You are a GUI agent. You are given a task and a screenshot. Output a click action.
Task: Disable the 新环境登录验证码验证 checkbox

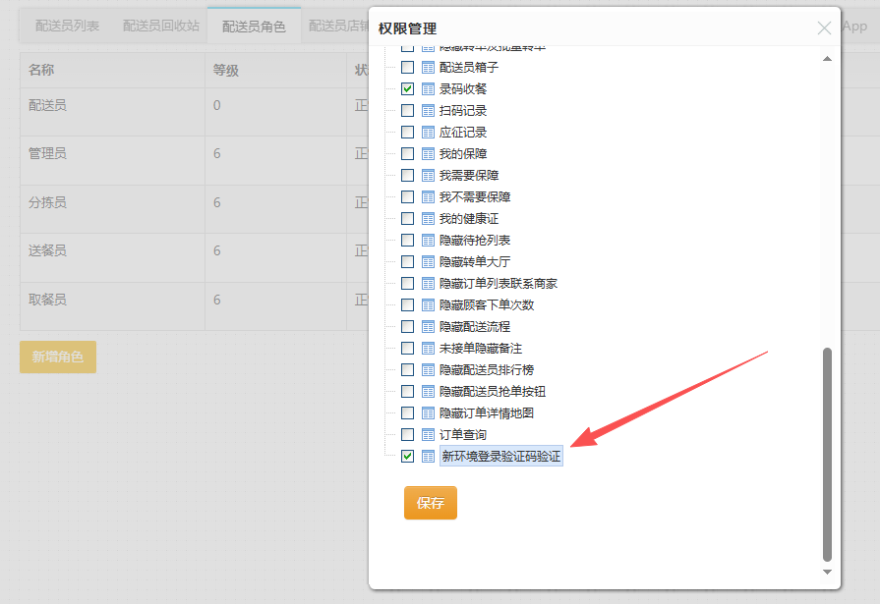pyautogui.click(x=407, y=457)
